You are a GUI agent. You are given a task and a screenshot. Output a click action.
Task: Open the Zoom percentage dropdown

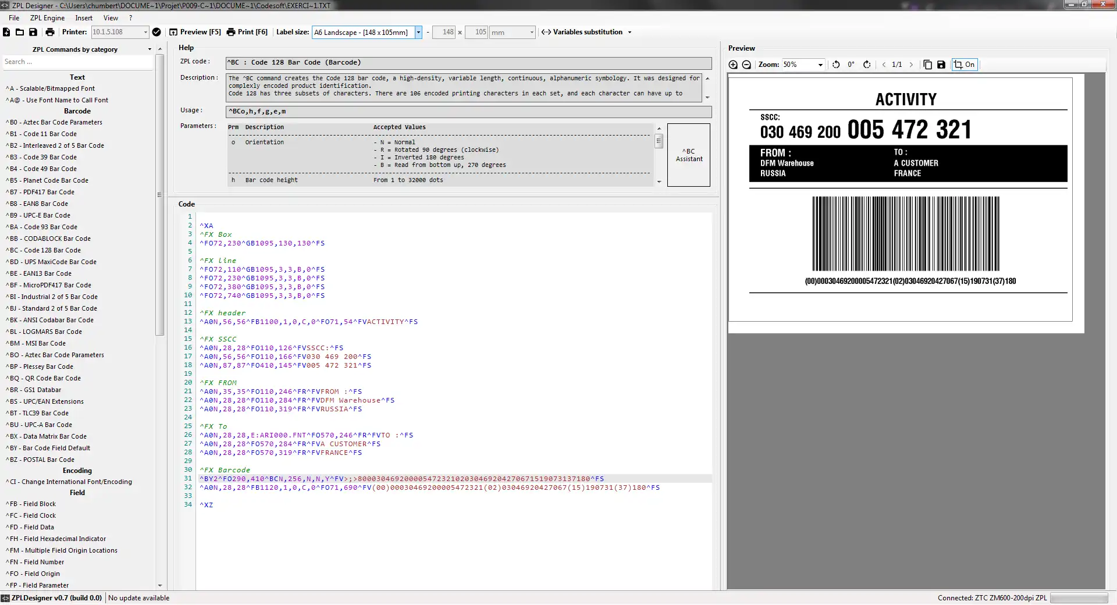pyautogui.click(x=820, y=65)
